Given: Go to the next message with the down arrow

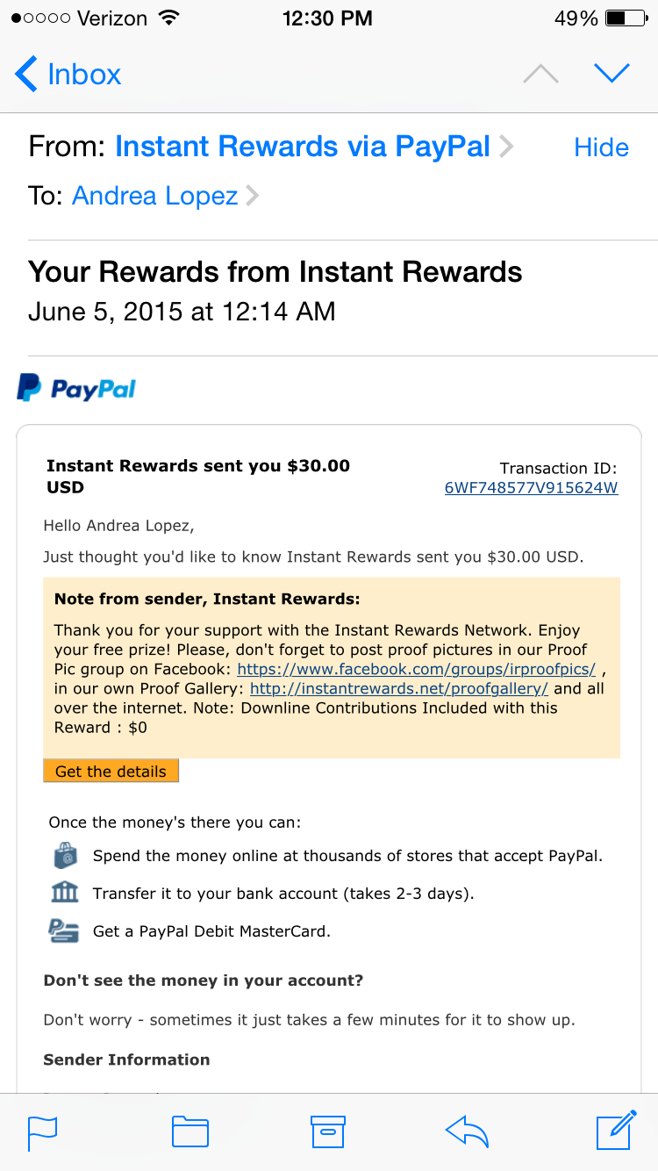Looking at the screenshot, I should pos(612,74).
